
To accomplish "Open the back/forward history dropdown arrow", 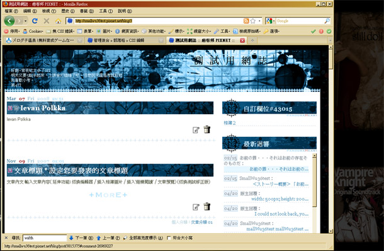I will [x=25, y=21].
